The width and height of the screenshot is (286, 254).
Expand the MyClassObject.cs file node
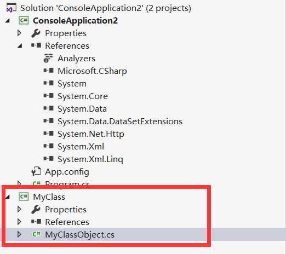(x=19, y=234)
